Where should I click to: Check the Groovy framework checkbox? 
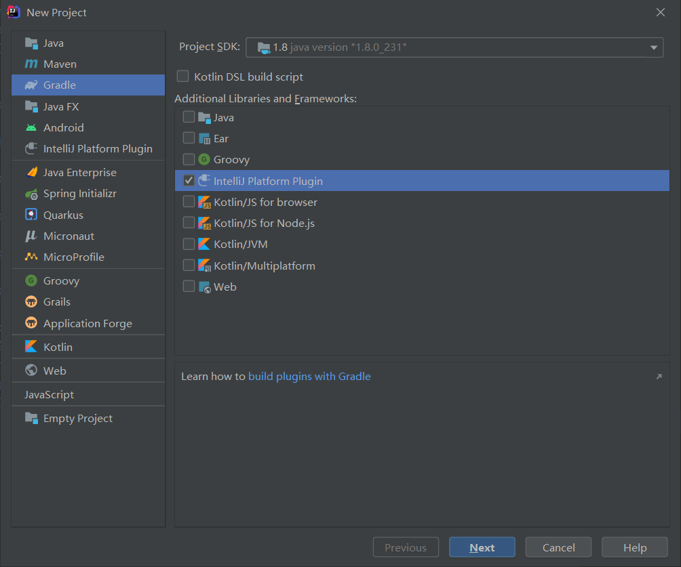click(x=189, y=159)
